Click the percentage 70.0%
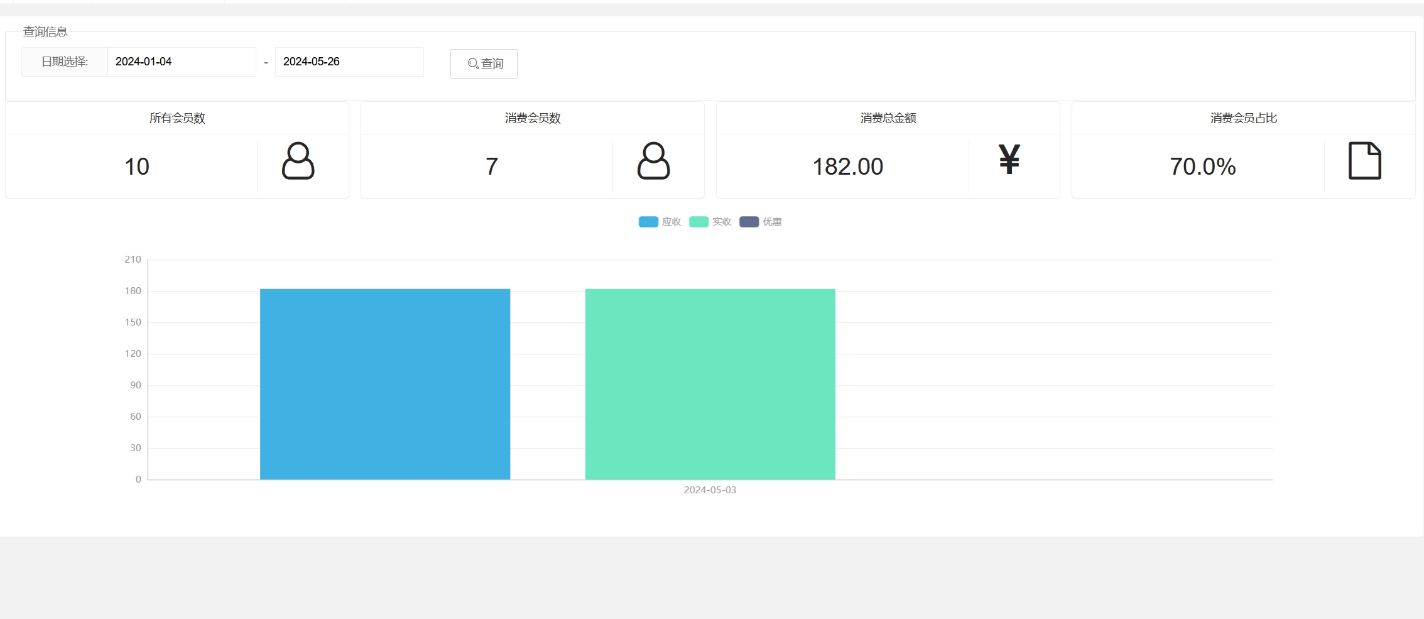The image size is (1424, 619). coord(1203,167)
